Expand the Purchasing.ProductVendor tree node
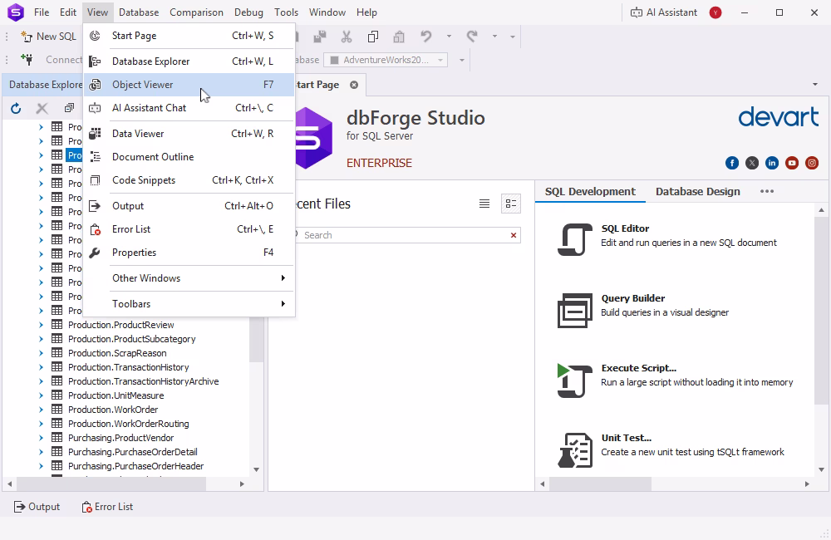This screenshot has width=831, height=540. 39,437
